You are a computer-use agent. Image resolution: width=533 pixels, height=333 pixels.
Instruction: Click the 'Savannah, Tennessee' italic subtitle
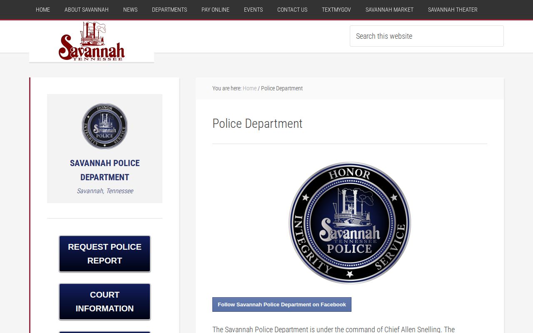(105, 191)
